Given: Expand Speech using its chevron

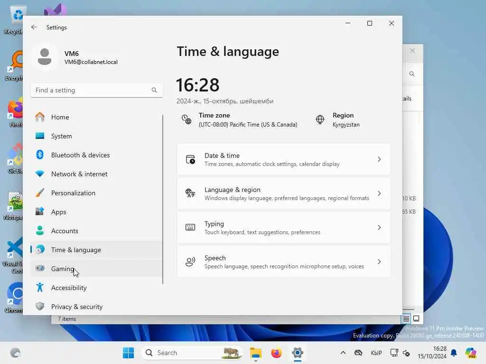Looking at the screenshot, I should click(x=379, y=262).
